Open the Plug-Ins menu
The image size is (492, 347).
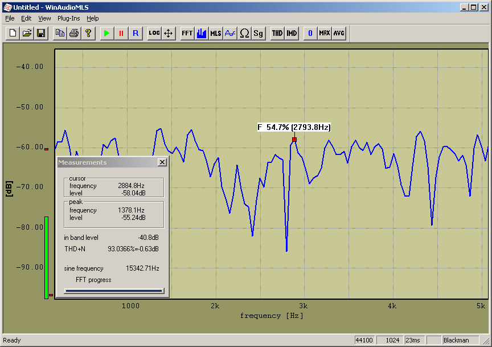[68, 18]
